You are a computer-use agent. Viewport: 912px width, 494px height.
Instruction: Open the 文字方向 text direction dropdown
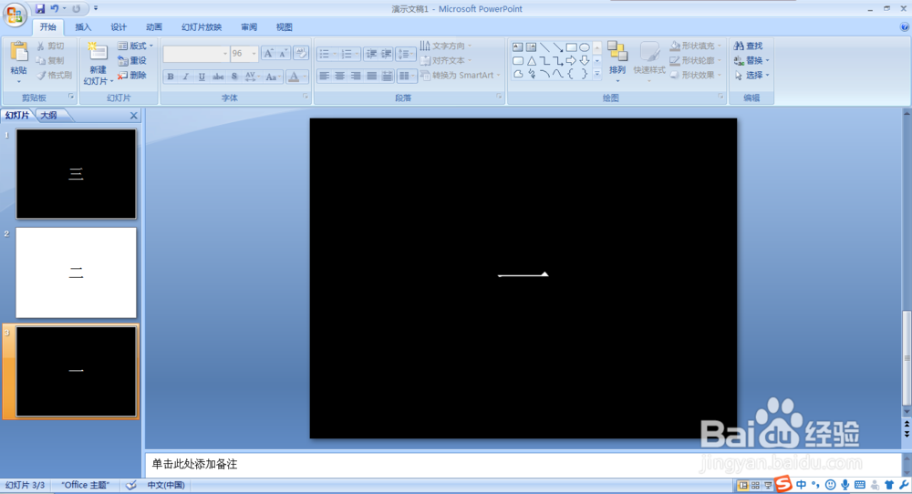(x=446, y=46)
